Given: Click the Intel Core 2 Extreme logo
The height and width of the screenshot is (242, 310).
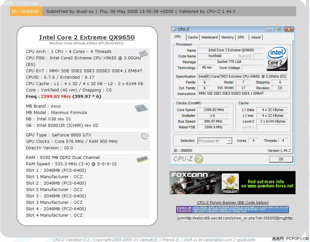Looking at the screenshot, I should (x=277, y=59).
